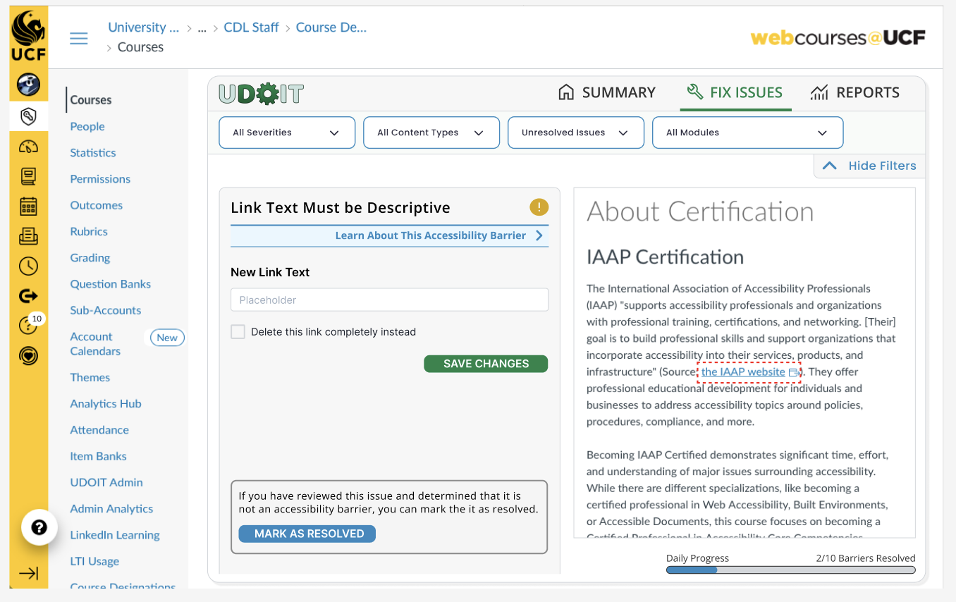956x602 pixels.
Task: Click the New Link Text input field
Action: tap(389, 300)
